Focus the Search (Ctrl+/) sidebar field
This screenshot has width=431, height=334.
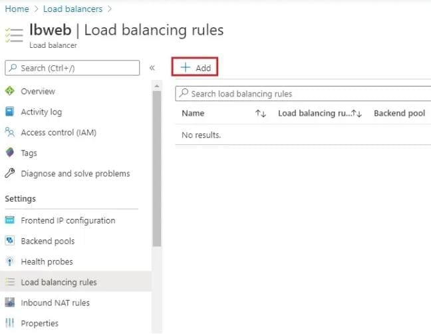point(72,68)
